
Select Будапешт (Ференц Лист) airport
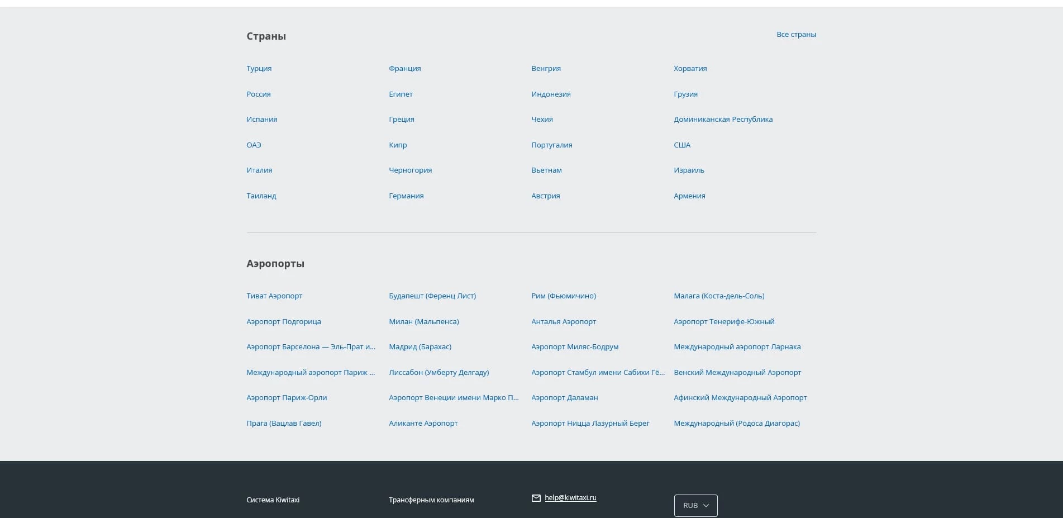(432, 296)
